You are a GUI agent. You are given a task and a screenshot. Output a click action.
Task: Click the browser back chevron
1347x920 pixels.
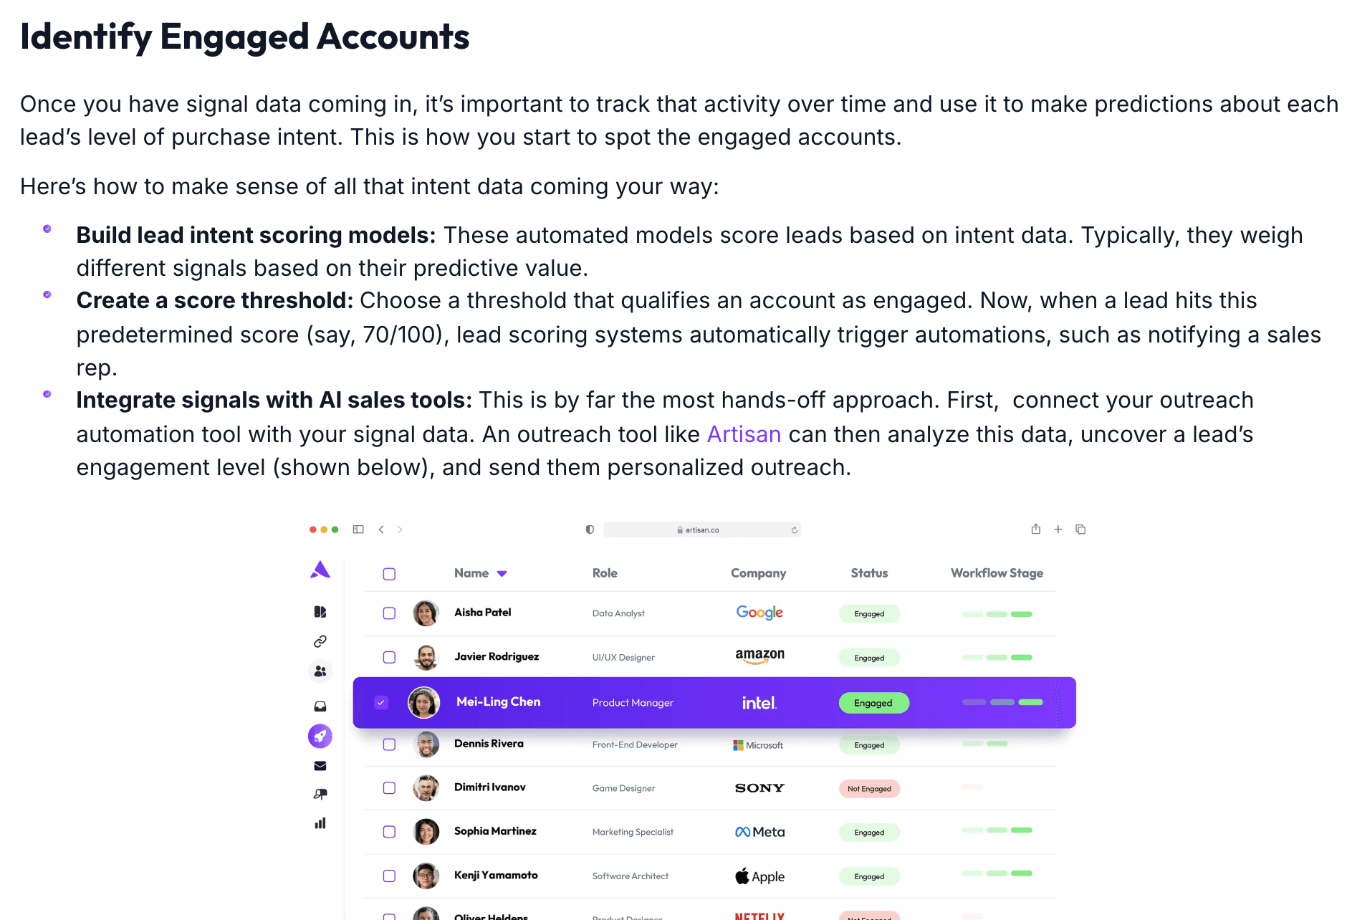(381, 530)
